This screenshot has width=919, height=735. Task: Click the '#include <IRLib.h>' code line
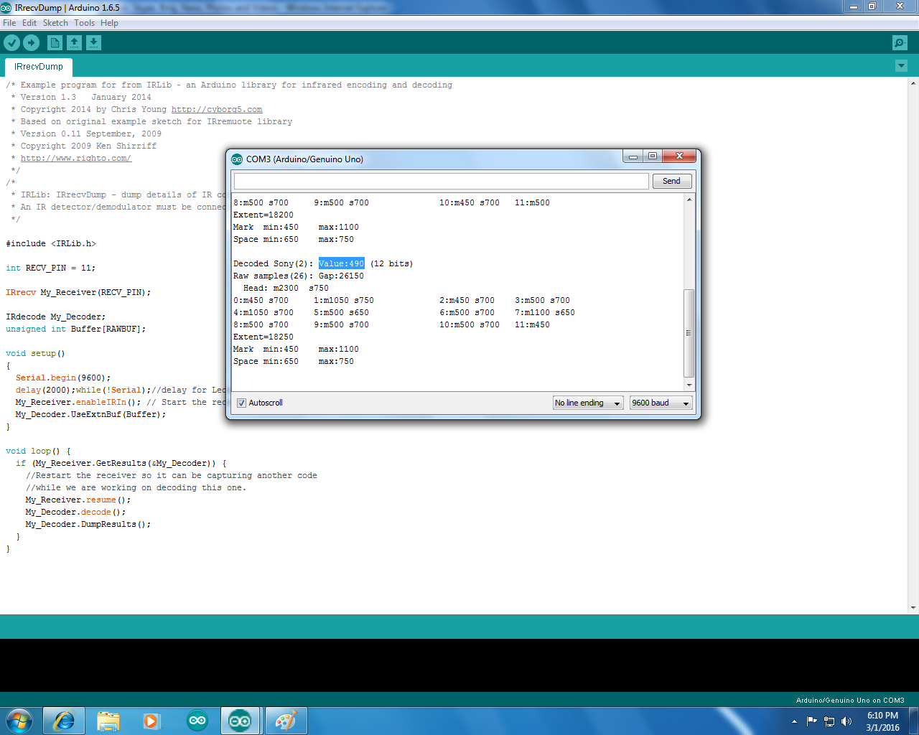point(51,244)
